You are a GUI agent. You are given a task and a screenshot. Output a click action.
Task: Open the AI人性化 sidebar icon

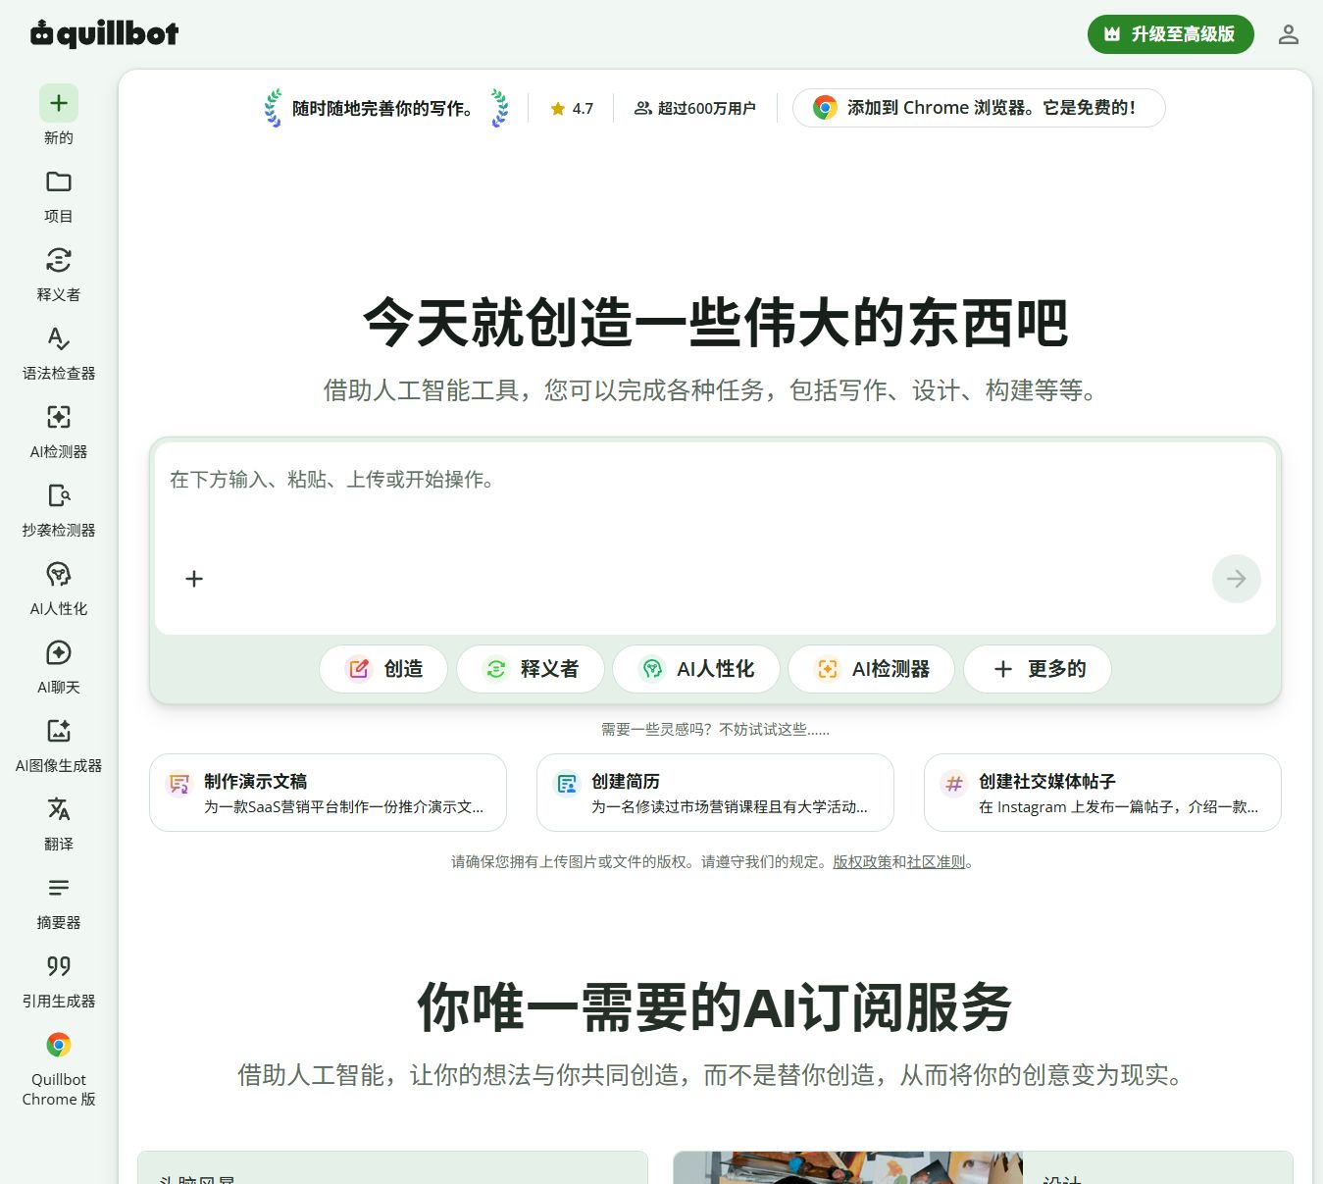coord(59,574)
